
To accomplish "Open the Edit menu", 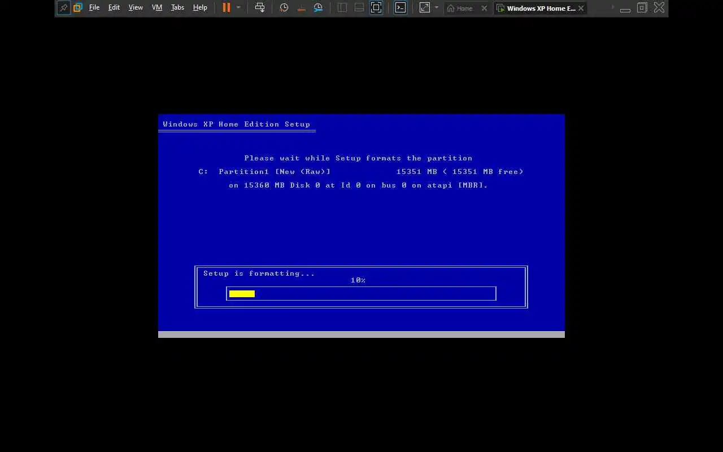I will click(x=114, y=8).
